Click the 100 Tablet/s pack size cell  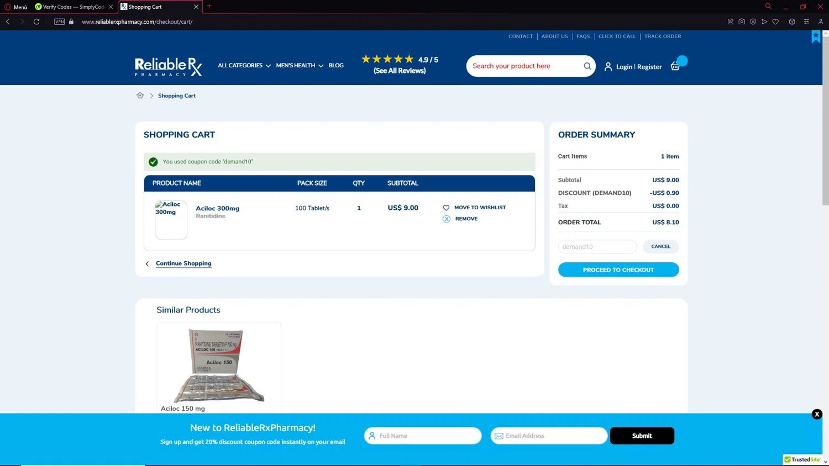click(x=312, y=208)
